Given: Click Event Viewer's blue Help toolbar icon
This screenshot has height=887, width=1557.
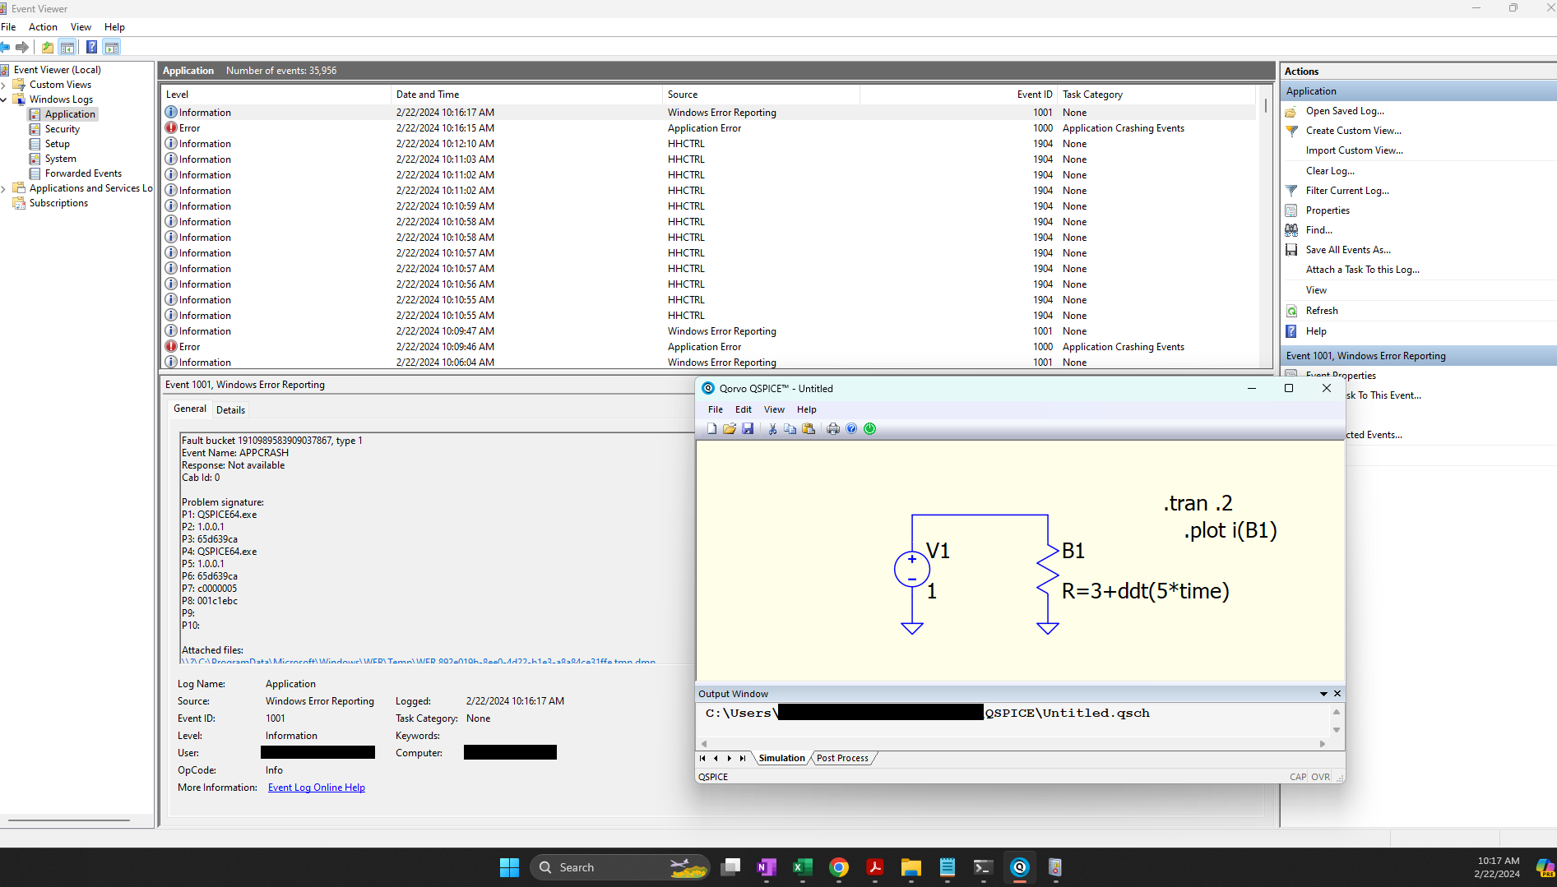Looking at the screenshot, I should (x=91, y=47).
